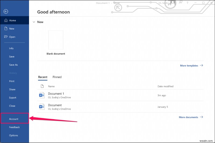Click arrow icon next to More documents
The width and height of the screenshot is (215, 143).
[x=201, y=117]
